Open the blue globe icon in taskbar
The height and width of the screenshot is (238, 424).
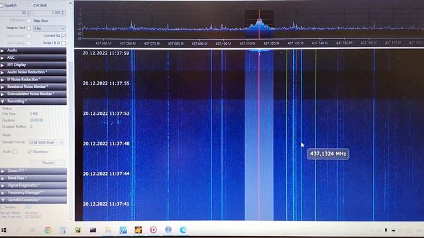[168, 229]
